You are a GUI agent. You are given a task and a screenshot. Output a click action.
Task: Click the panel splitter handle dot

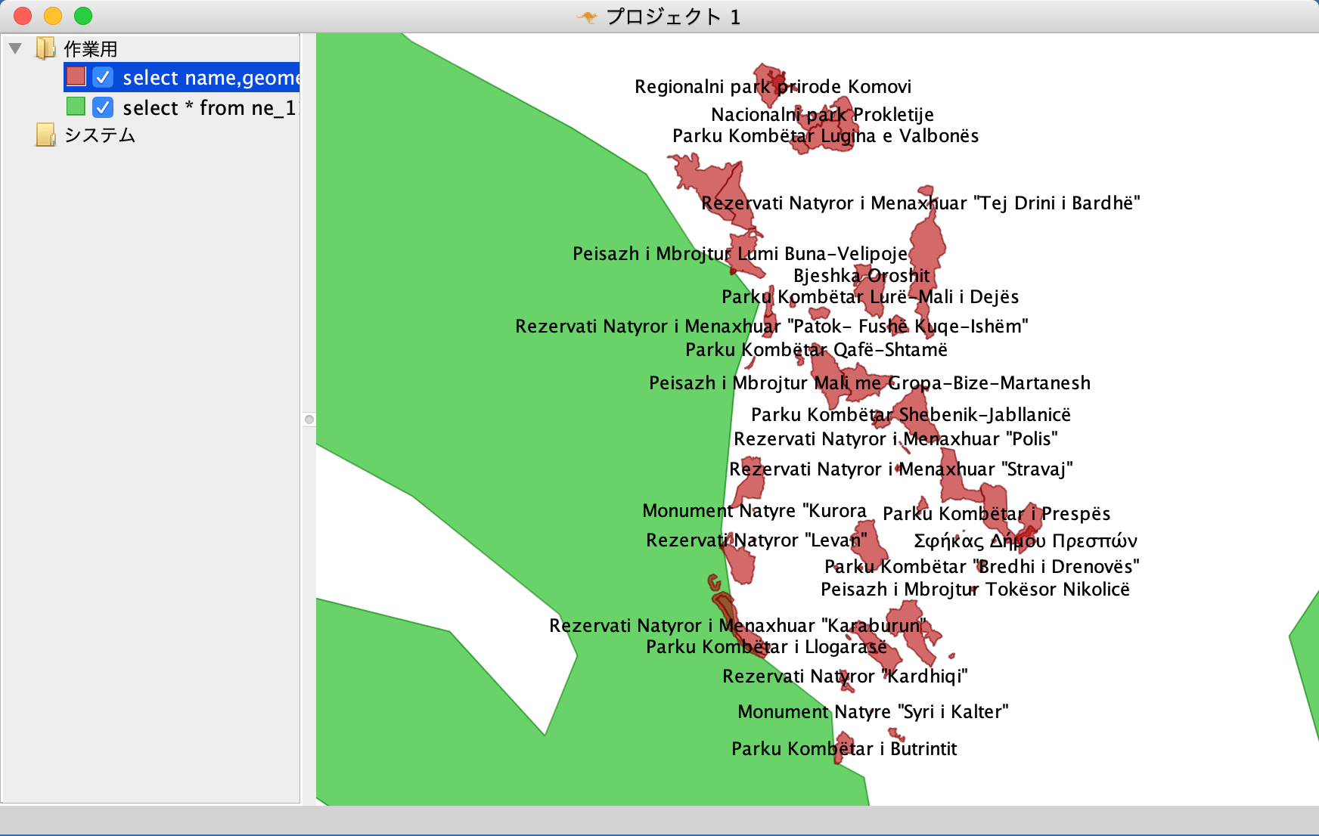point(309,420)
